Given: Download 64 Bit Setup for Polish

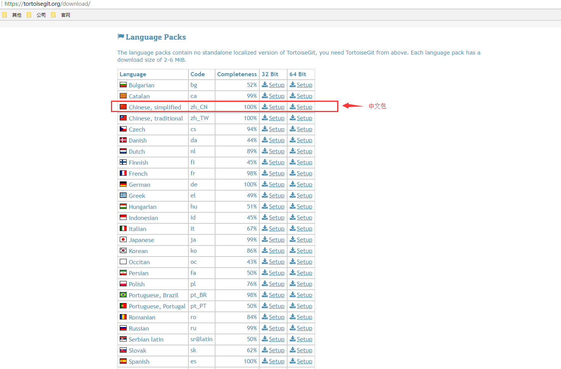Looking at the screenshot, I should [301, 284].
